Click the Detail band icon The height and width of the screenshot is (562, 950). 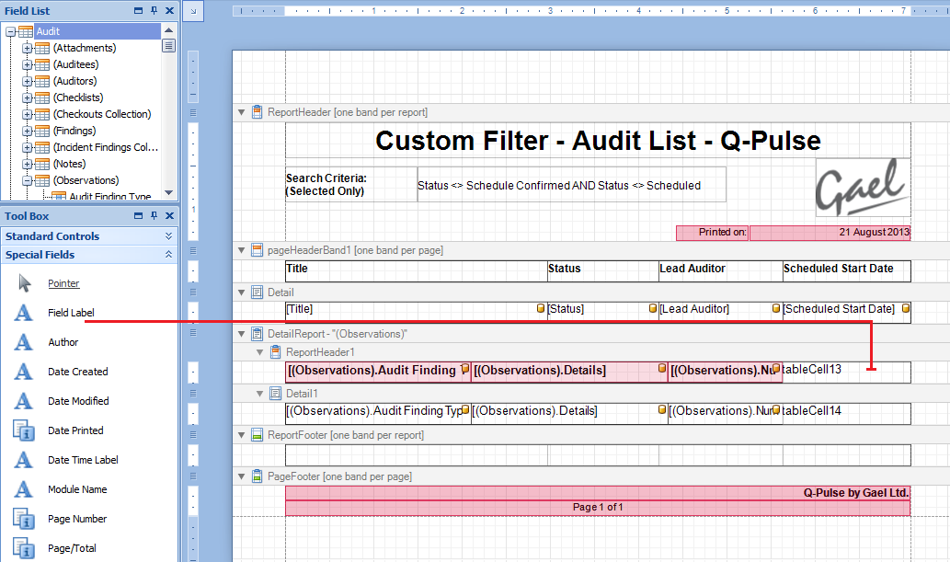tap(257, 292)
